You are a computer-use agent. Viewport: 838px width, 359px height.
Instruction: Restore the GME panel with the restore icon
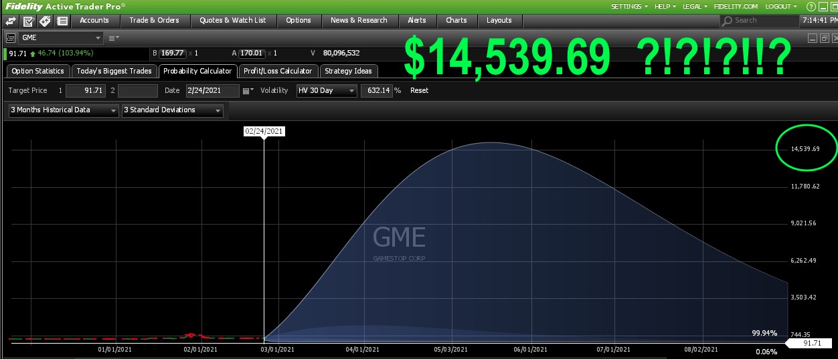(x=825, y=38)
